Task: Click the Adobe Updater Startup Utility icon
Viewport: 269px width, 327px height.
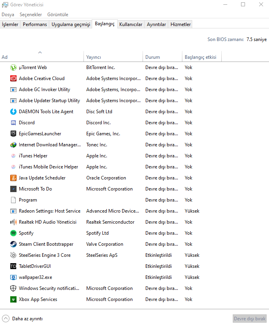Action: (13, 101)
